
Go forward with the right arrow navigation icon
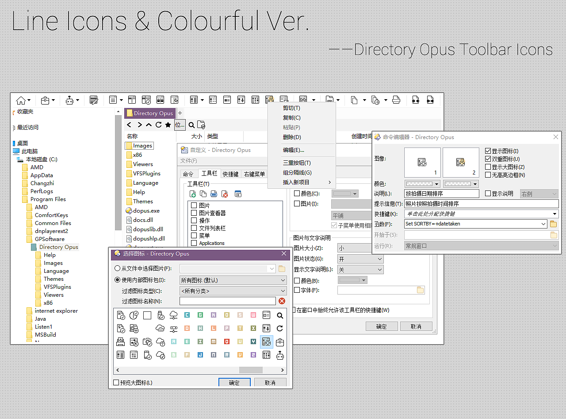click(139, 125)
